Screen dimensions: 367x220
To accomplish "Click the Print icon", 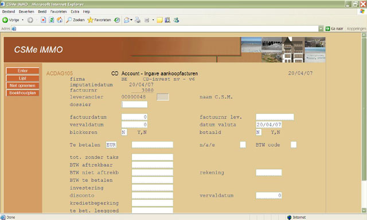I will coord(138,20).
